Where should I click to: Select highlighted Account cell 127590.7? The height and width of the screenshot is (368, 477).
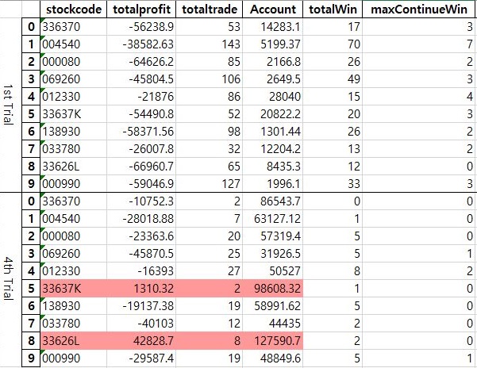(x=272, y=341)
